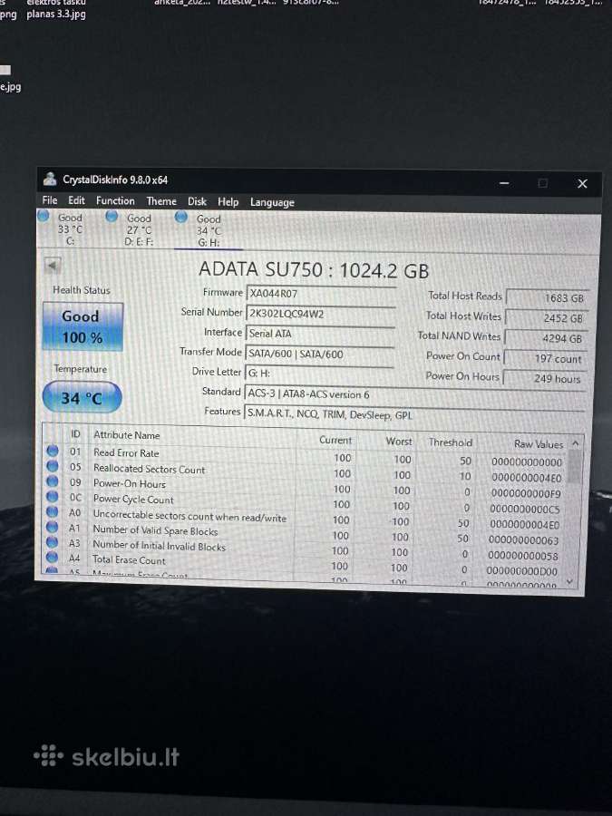Click the Drive Letter field
The width and height of the screenshot is (612, 816).
point(319,374)
